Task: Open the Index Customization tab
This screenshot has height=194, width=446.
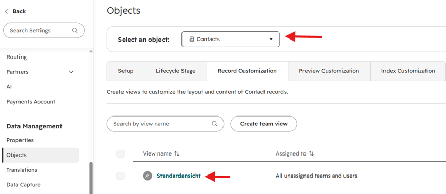Action: coord(408,71)
